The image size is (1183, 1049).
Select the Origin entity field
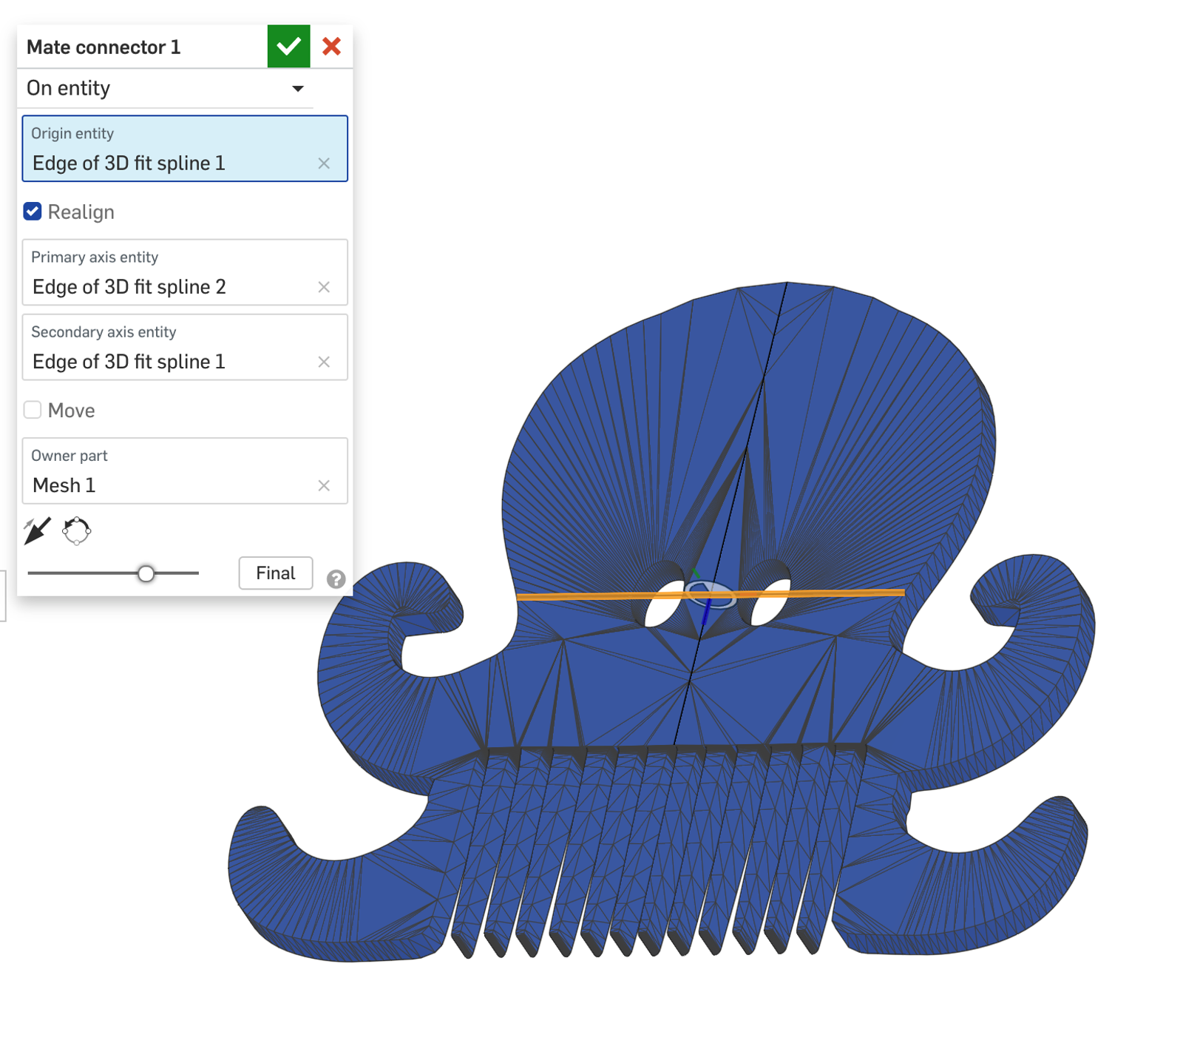coord(170,149)
